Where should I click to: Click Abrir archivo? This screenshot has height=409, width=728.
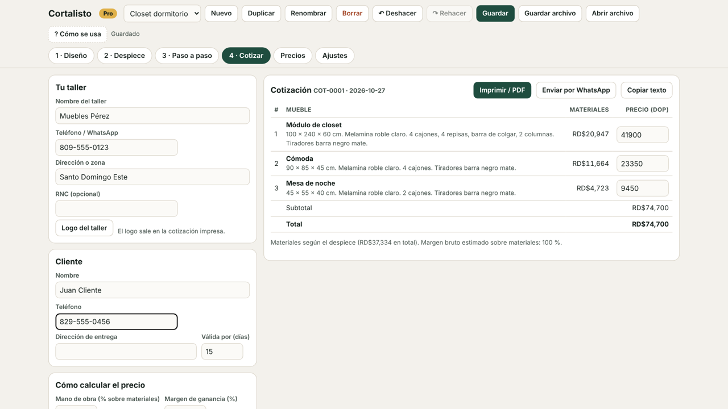point(613,13)
